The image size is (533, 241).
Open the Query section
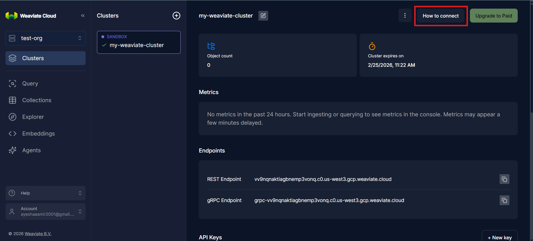30,83
